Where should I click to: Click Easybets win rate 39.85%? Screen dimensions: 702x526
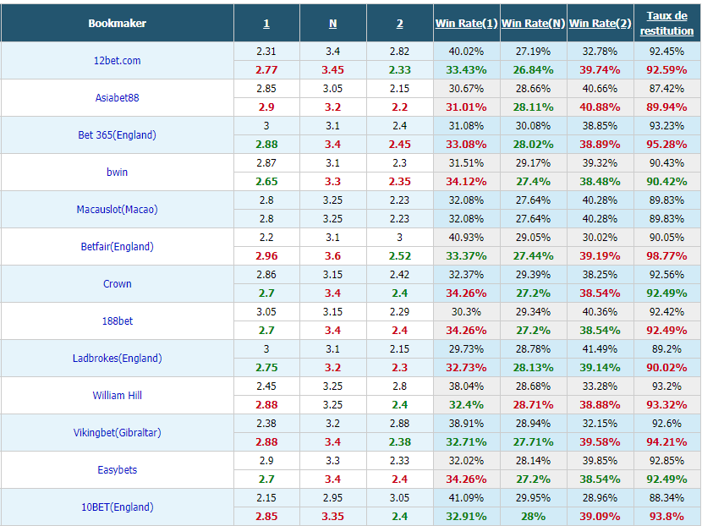600,461
